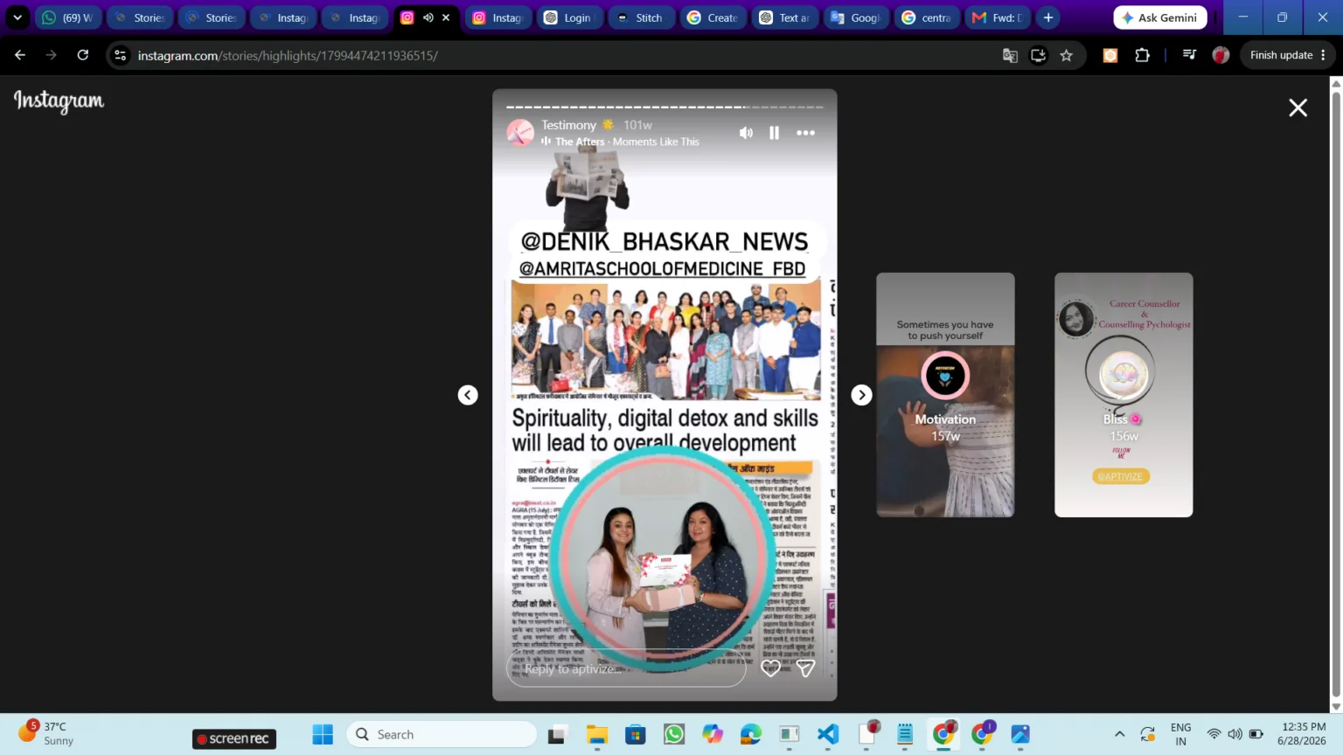
Task: Switch to the Stitch tab
Action: coord(640,17)
